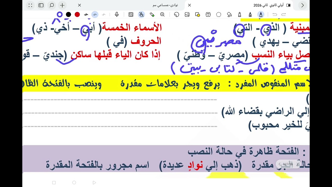Toggle the finger drawing mode icon
This screenshot has width=332, height=187.
click(141, 15)
